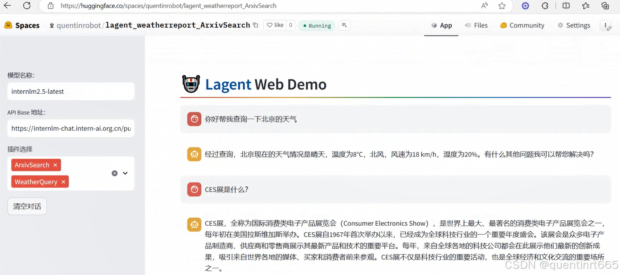620x275 pixels.
Task: Click the WeatherQuery tag text
Action: click(x=36, y=182)
